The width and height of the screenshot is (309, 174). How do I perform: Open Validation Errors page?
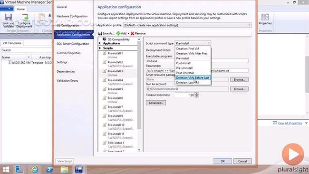point(67,81)
